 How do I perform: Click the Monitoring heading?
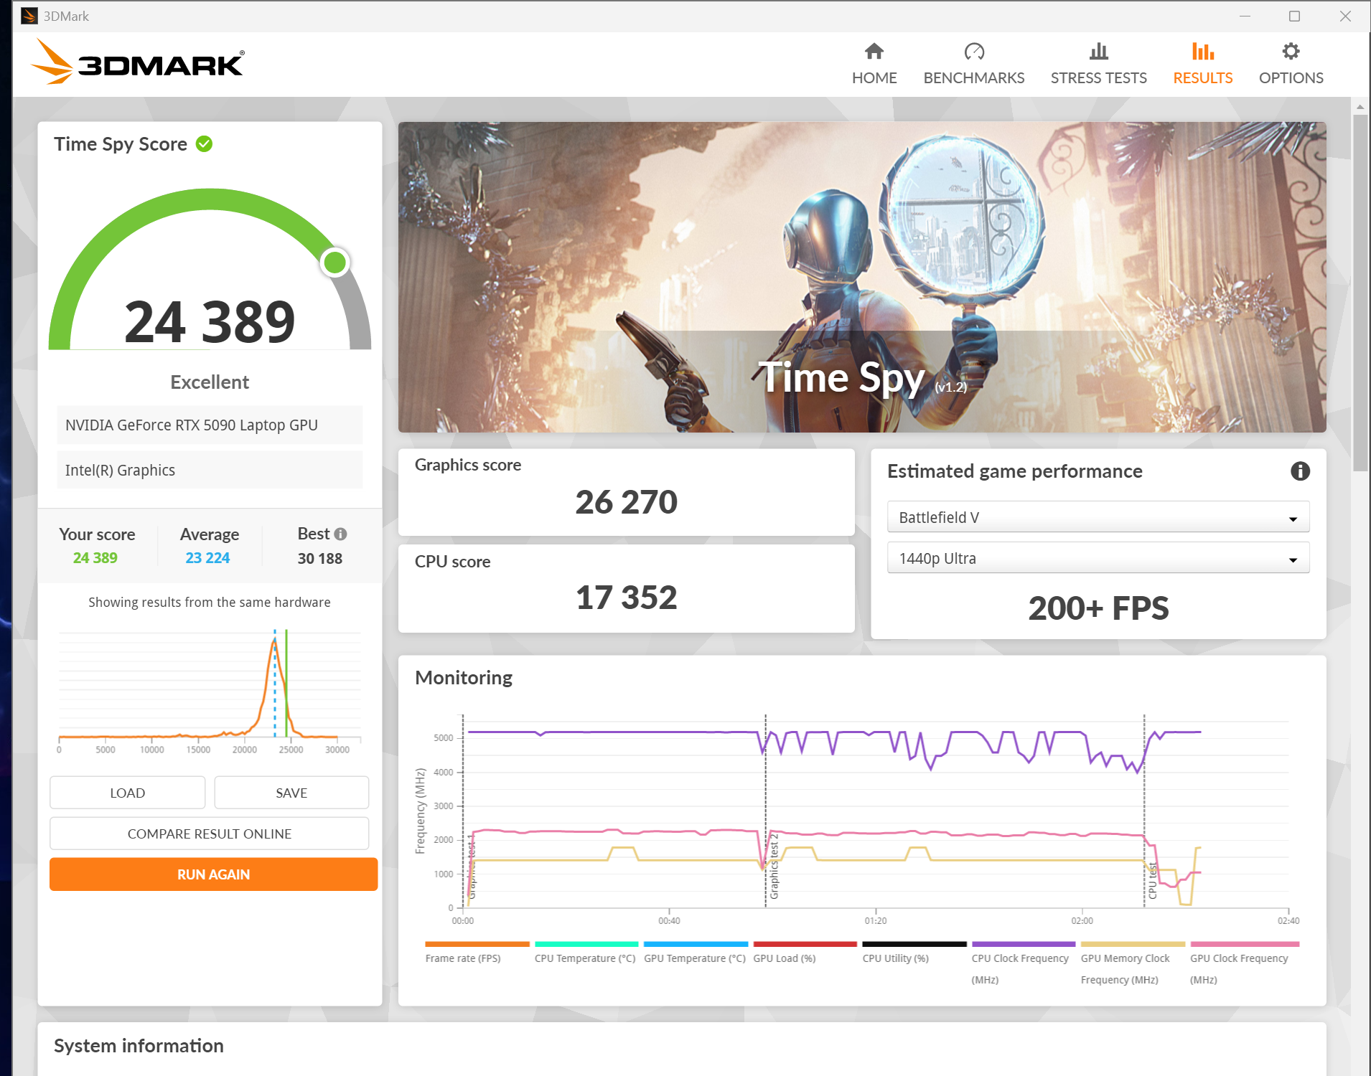tap(464, 678)
